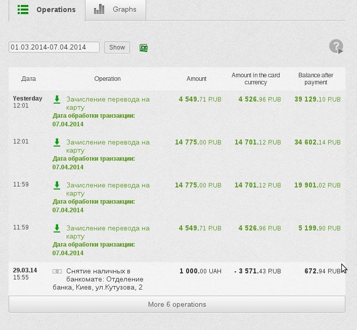
Task: Click amount 4 549.71 RUB in Yesterday row
Action: [200, 99]
